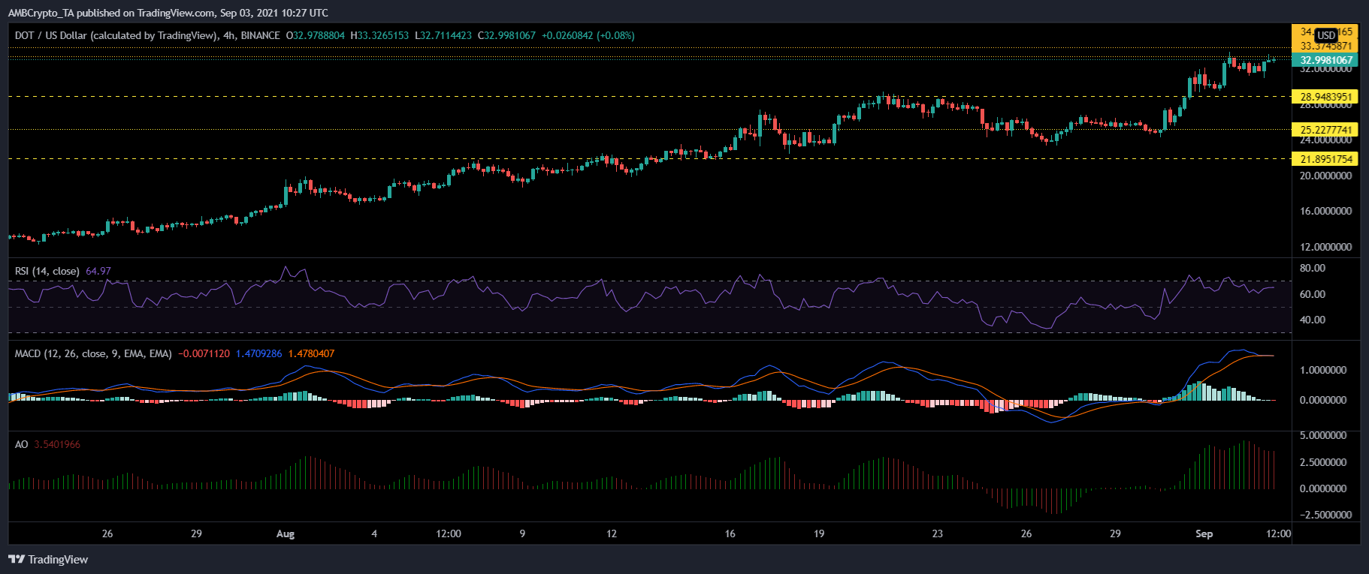Click the open value O32.9788804
The height and width of the screenshot is (574, 1369).
(x=316, y=35)
